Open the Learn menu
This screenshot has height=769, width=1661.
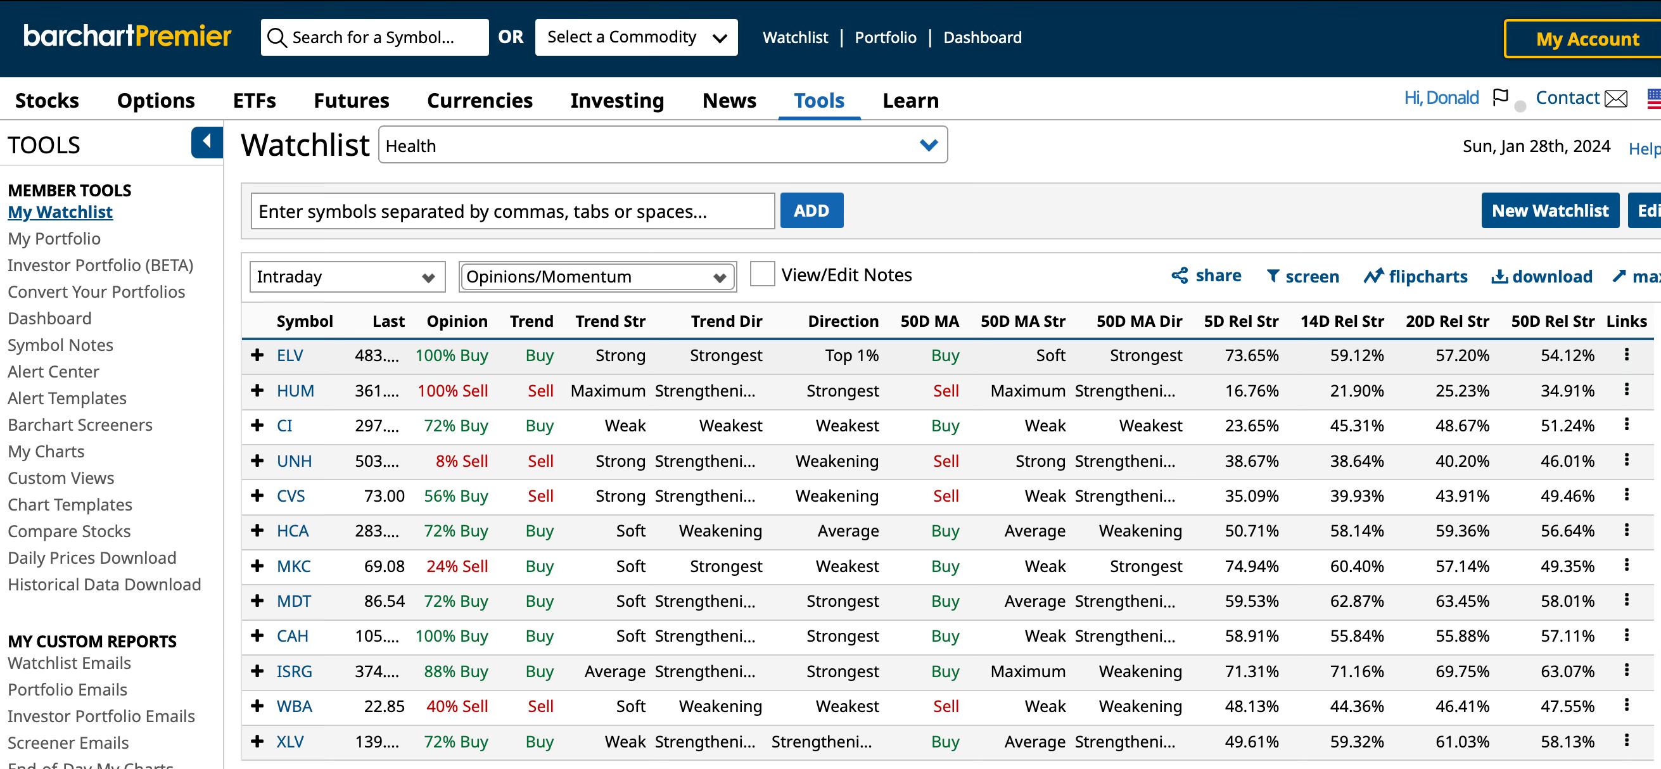coord(910,101)
